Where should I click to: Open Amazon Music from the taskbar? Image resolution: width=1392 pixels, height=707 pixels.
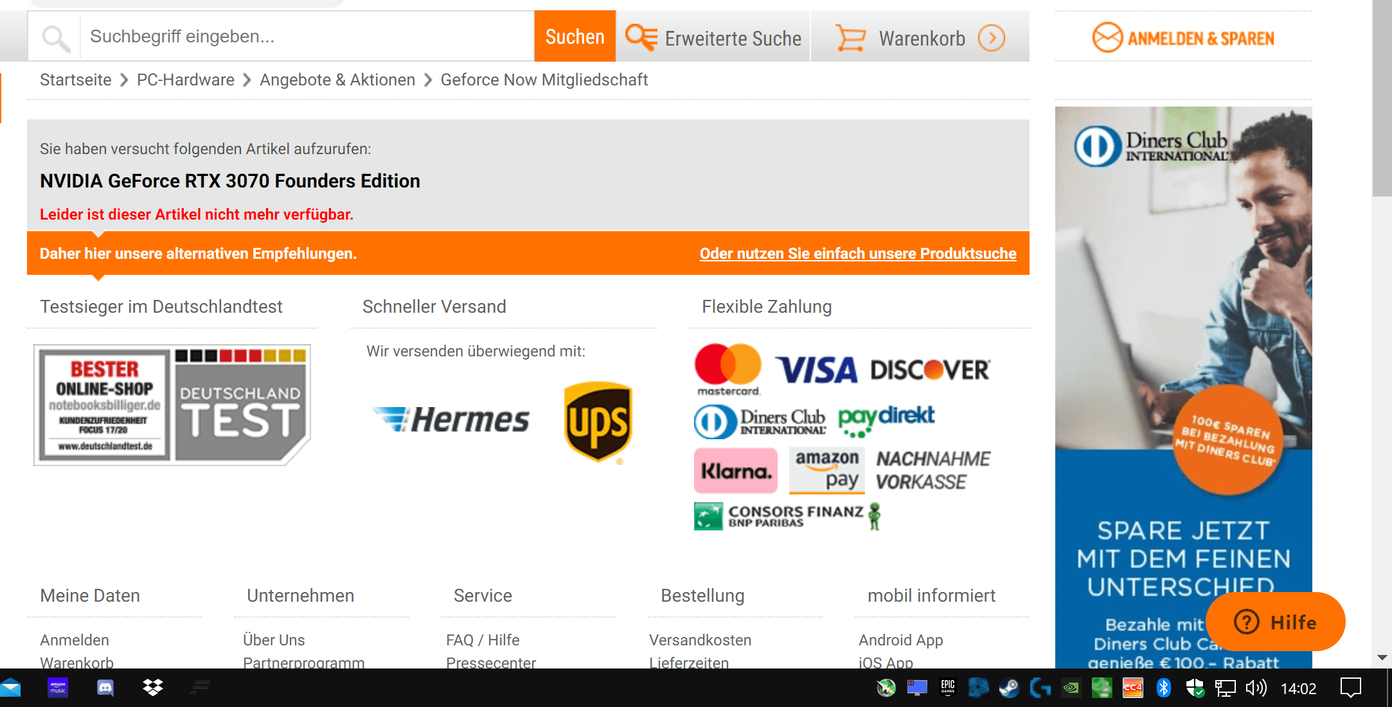(x=58, y=688)
